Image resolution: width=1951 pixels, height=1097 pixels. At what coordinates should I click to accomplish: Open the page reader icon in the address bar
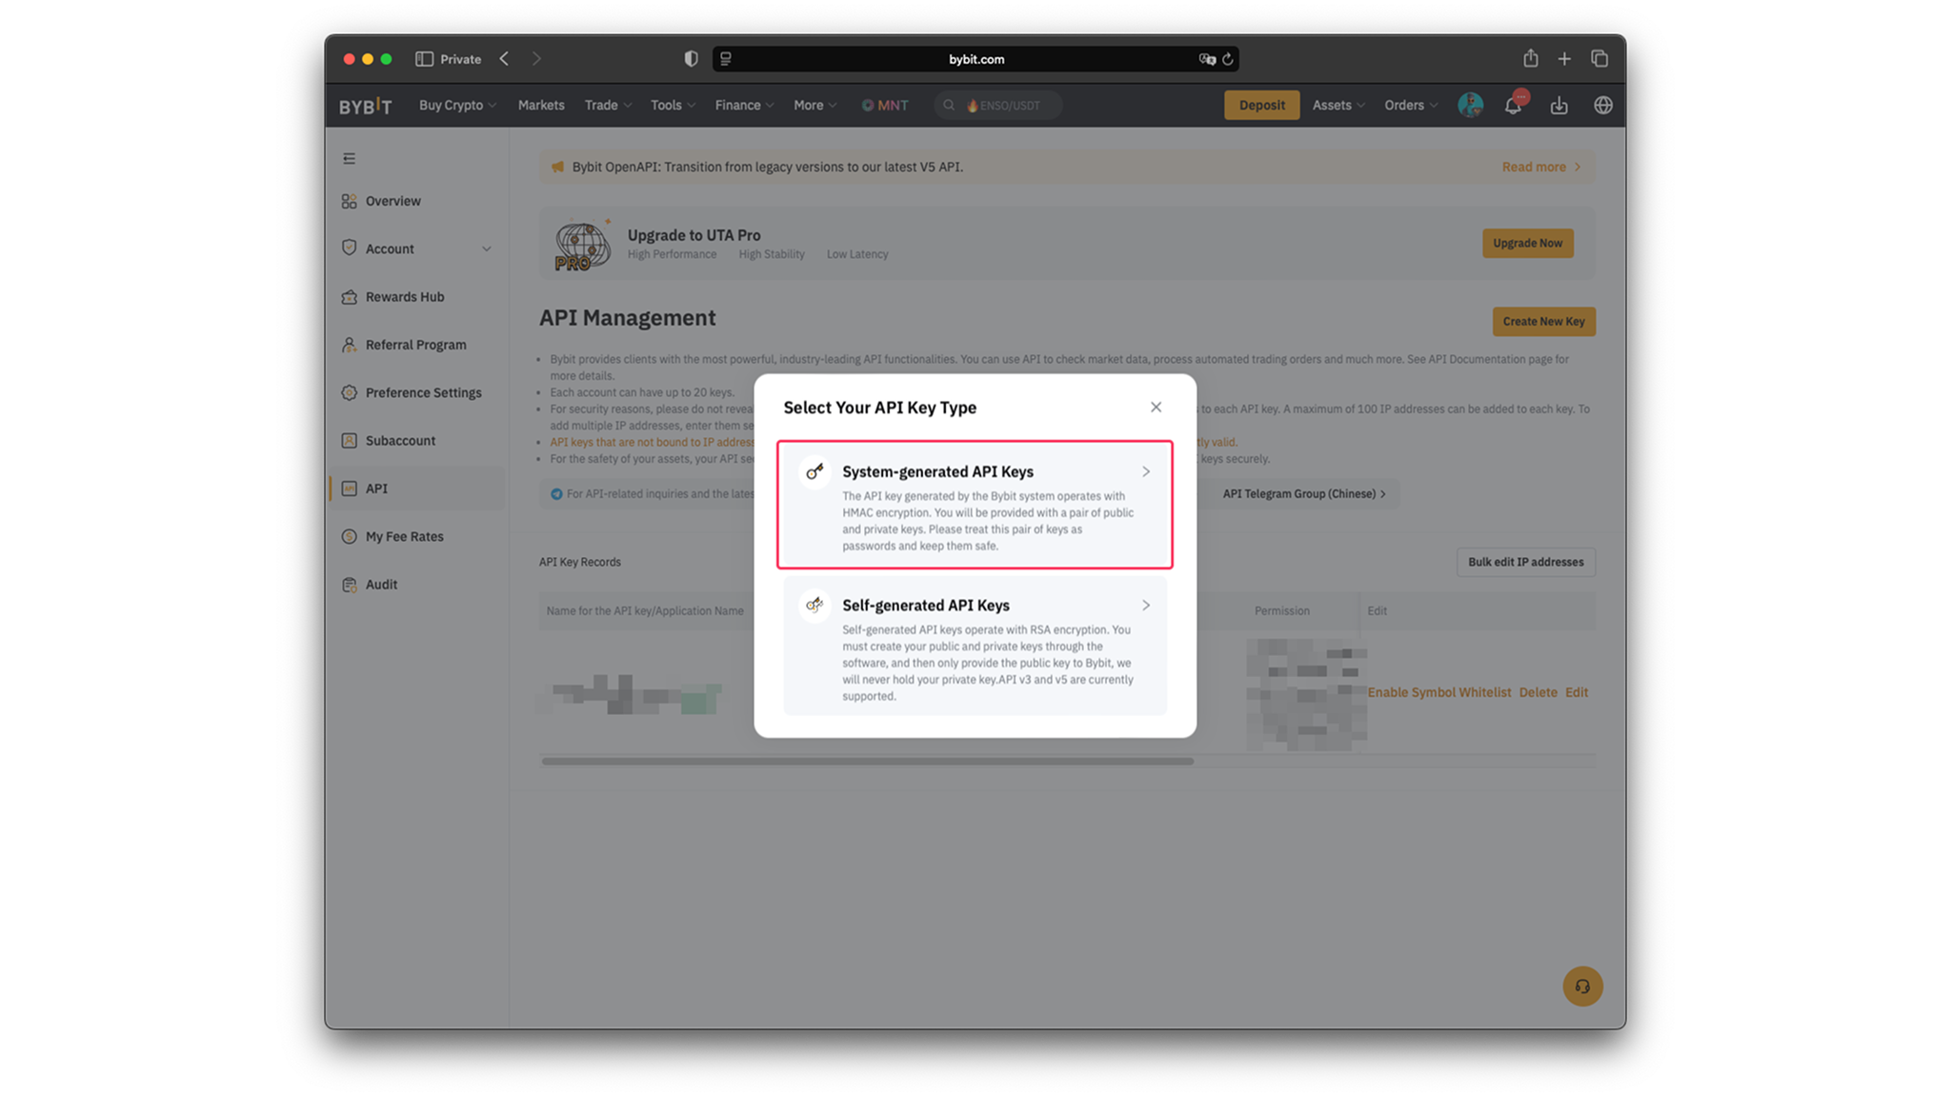click(726, 59)
